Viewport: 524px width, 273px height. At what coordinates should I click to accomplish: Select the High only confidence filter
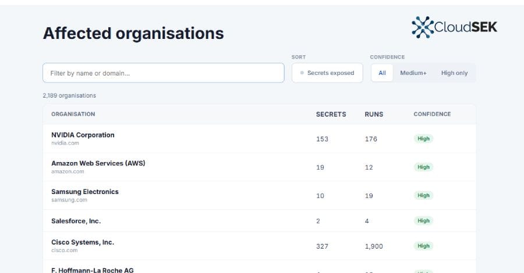(x=454, y=73)
